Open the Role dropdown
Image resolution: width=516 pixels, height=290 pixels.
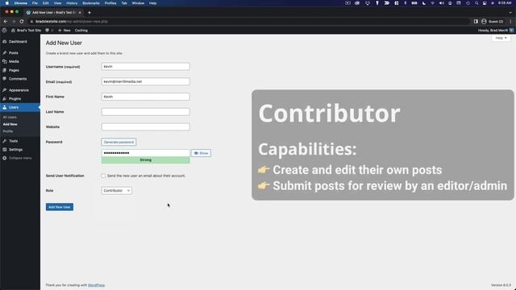click(116, 191)
